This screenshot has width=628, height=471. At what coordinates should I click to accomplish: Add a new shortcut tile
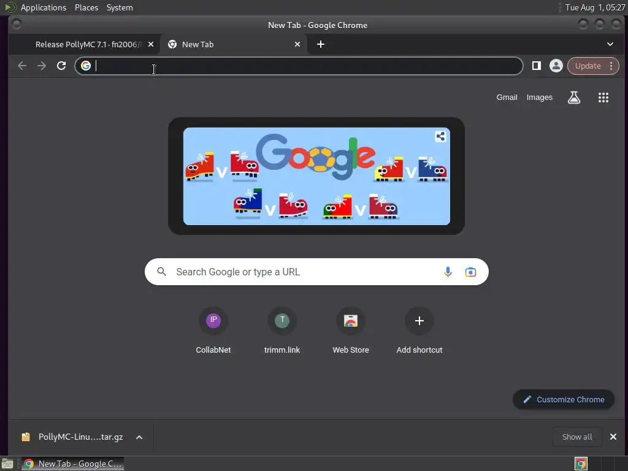pos(419,331)
